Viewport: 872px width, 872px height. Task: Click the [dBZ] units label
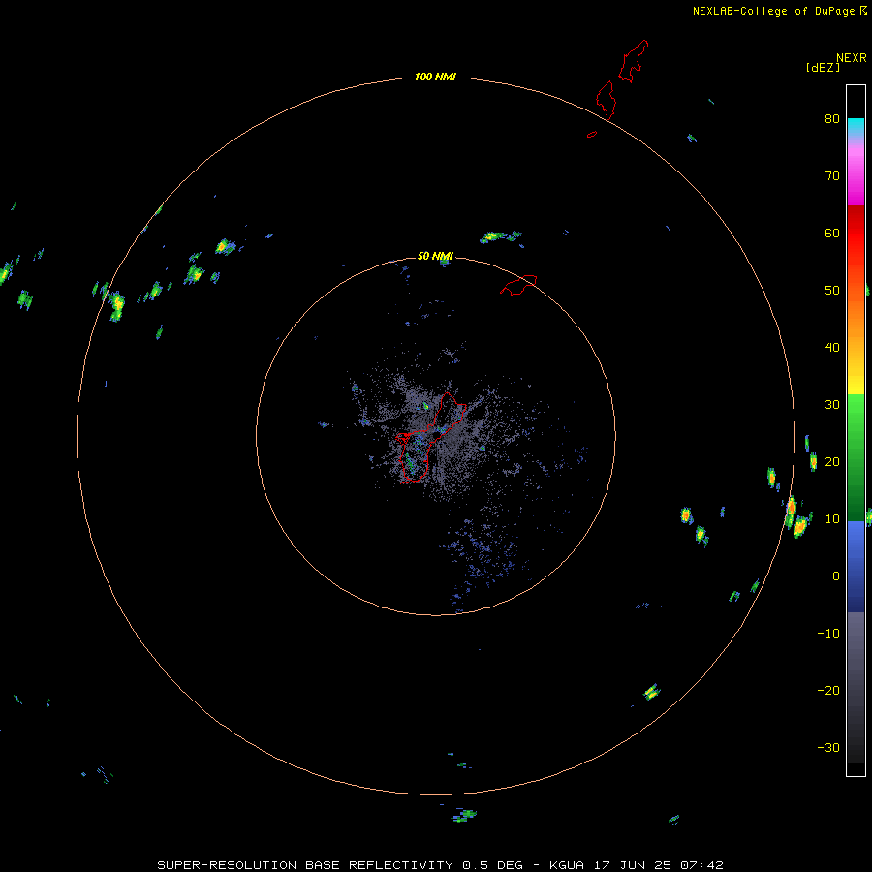[x=823, y=67]
